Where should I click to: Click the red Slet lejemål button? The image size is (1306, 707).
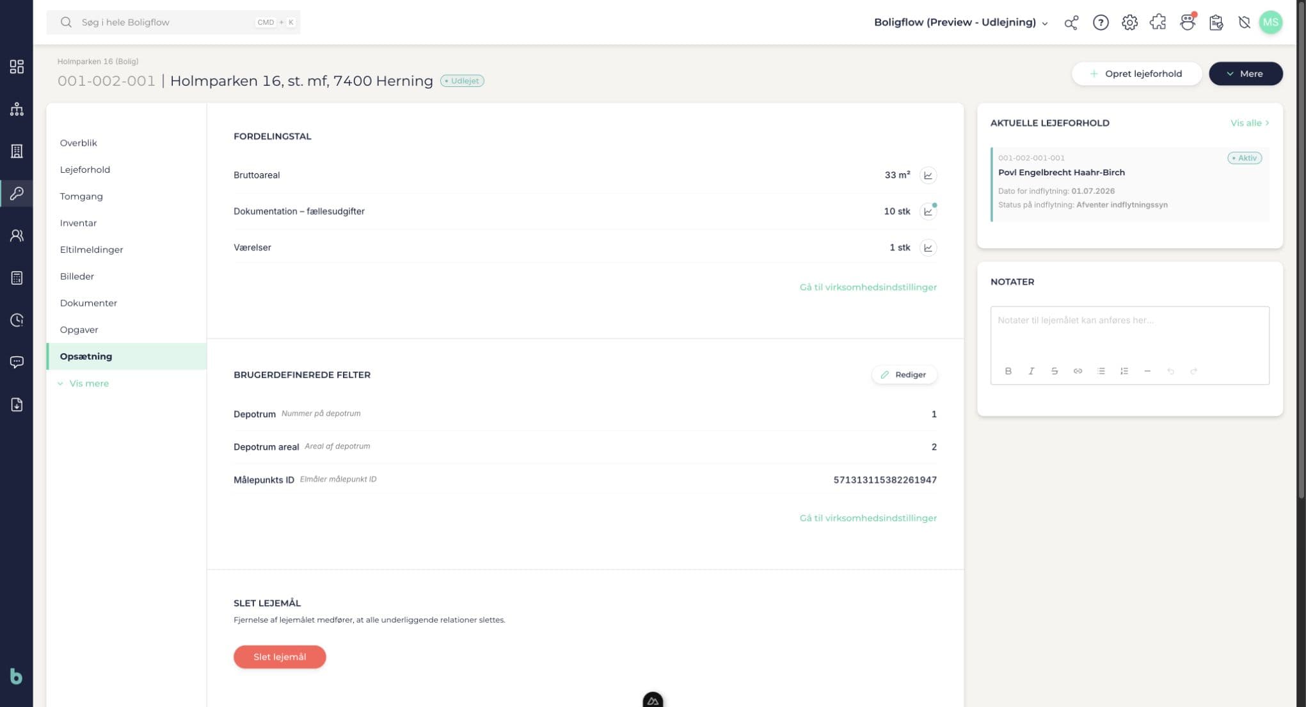click(x=280, y=657)
